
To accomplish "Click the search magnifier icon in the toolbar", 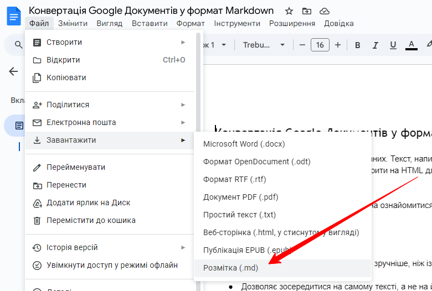I will (18, 45).
